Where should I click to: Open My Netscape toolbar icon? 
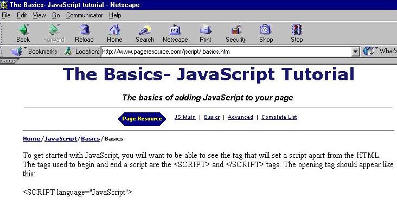[175, 30]
